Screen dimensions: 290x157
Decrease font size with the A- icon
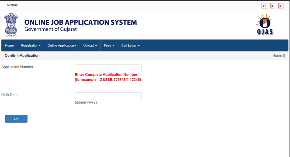[281, 6]
